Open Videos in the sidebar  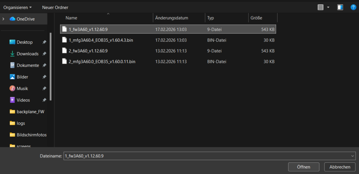coord(23,100)
